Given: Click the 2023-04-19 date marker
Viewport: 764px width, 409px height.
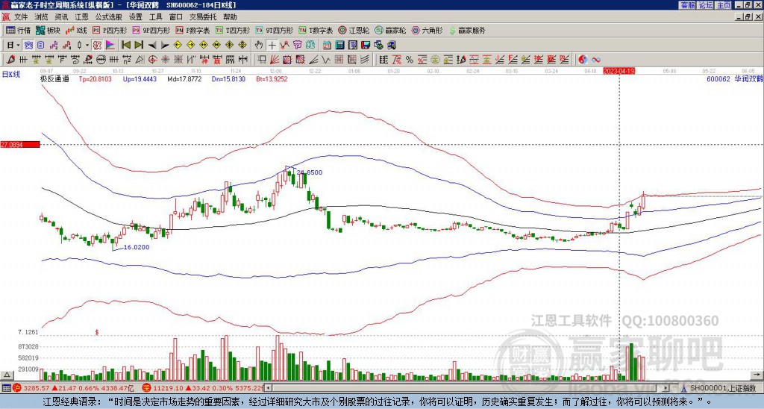Looking at the screenshot, I should [x=619, y=71].
